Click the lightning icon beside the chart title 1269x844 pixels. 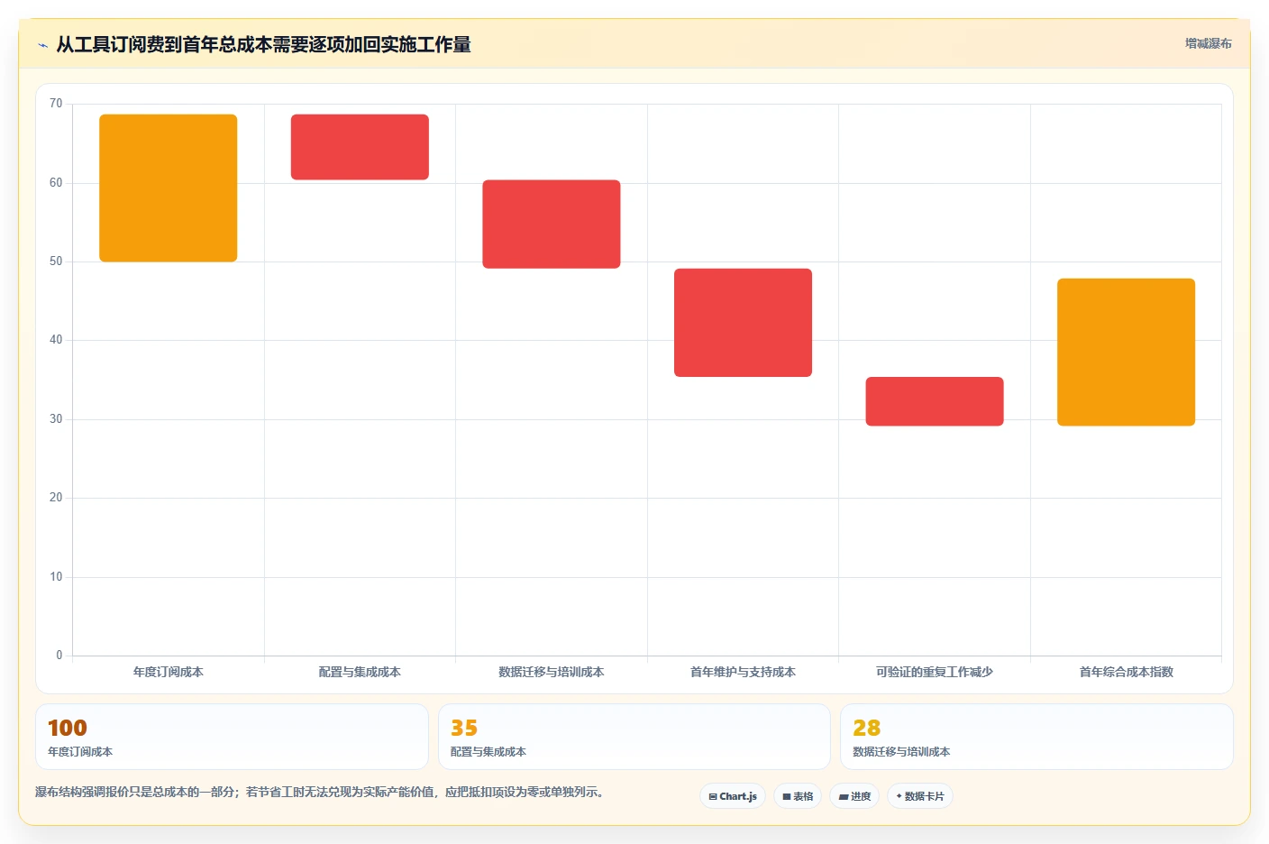[42, 45]
